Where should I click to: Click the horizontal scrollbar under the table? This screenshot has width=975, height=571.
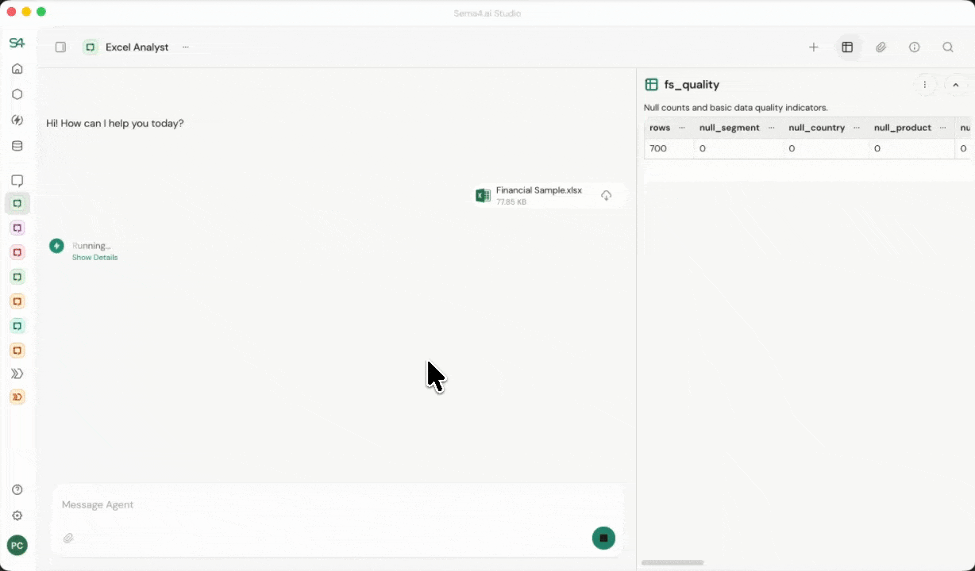[x=672, y=562]
